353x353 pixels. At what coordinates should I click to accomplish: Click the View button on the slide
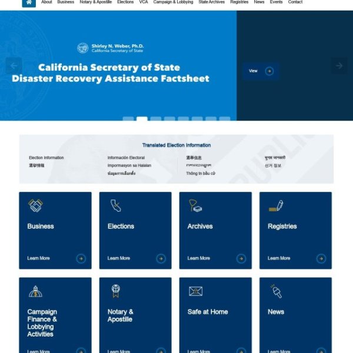(261, 71)
